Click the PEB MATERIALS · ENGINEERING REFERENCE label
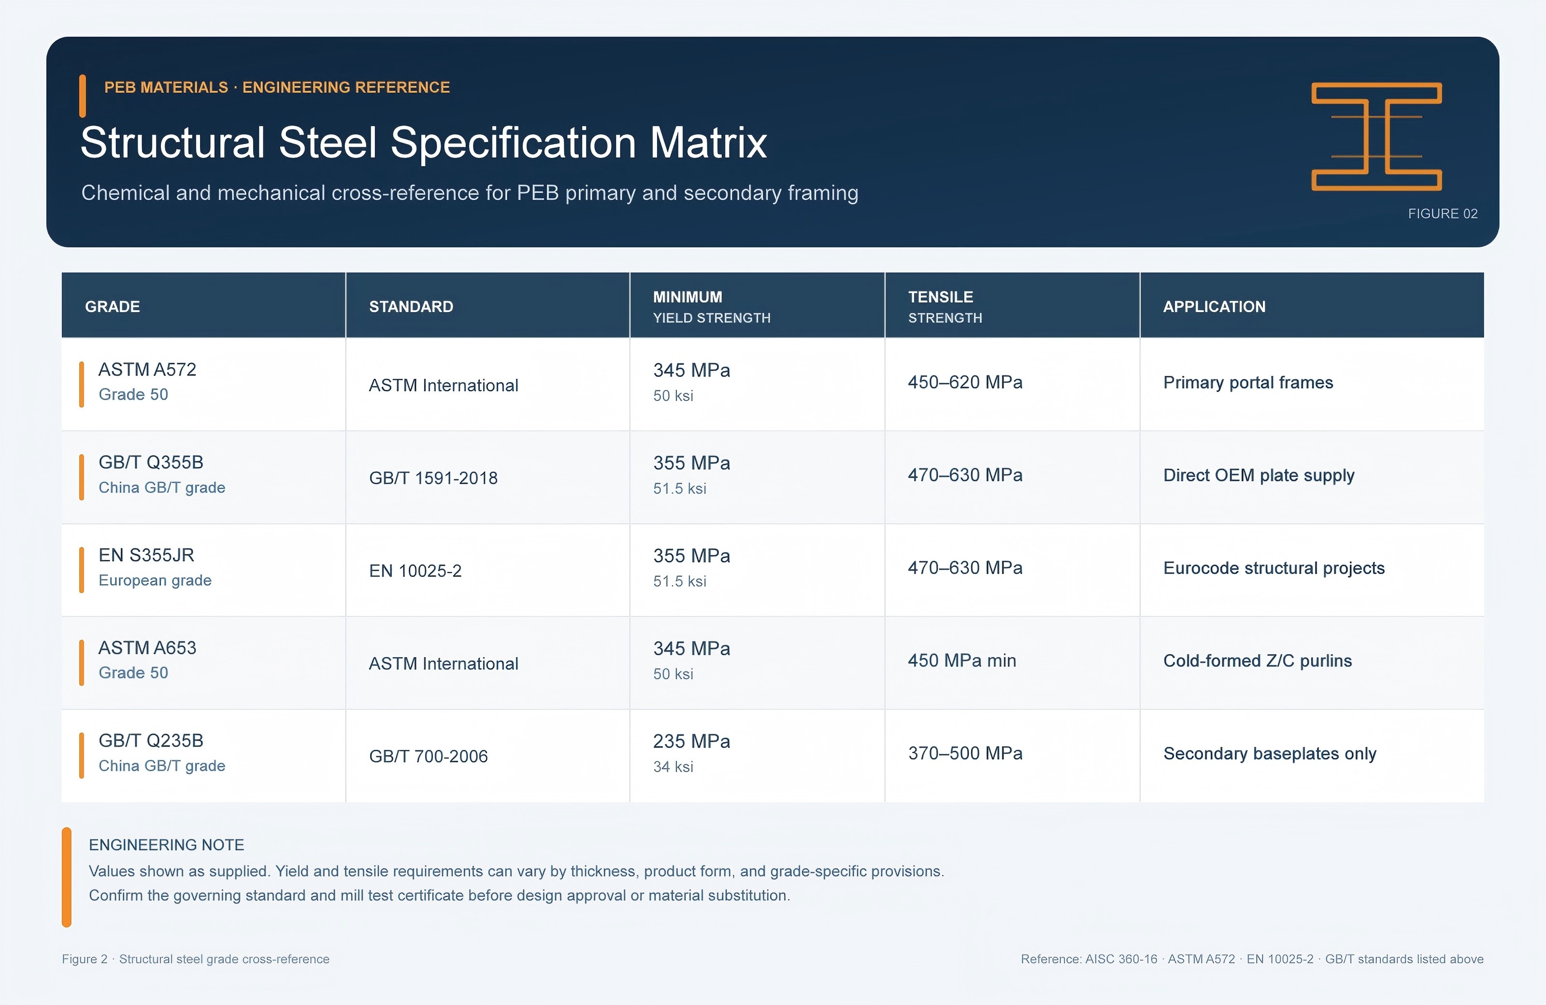Viewport: 1546px width, 1005px height. click(x=277, y=88)
